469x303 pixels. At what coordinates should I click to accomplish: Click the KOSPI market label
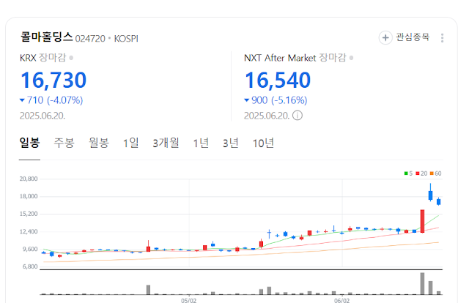(x=126, y=39)
